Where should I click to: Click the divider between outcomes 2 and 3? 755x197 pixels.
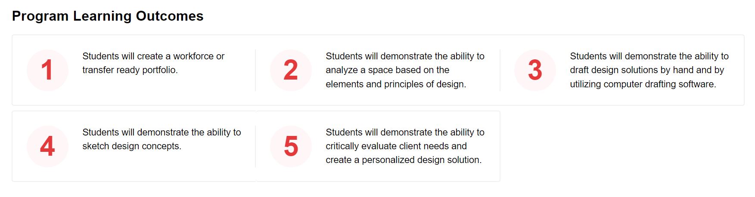point(500,70)
